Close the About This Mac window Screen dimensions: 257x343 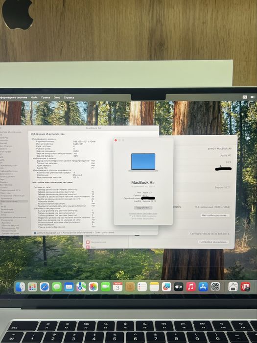[x=116, y=140]
